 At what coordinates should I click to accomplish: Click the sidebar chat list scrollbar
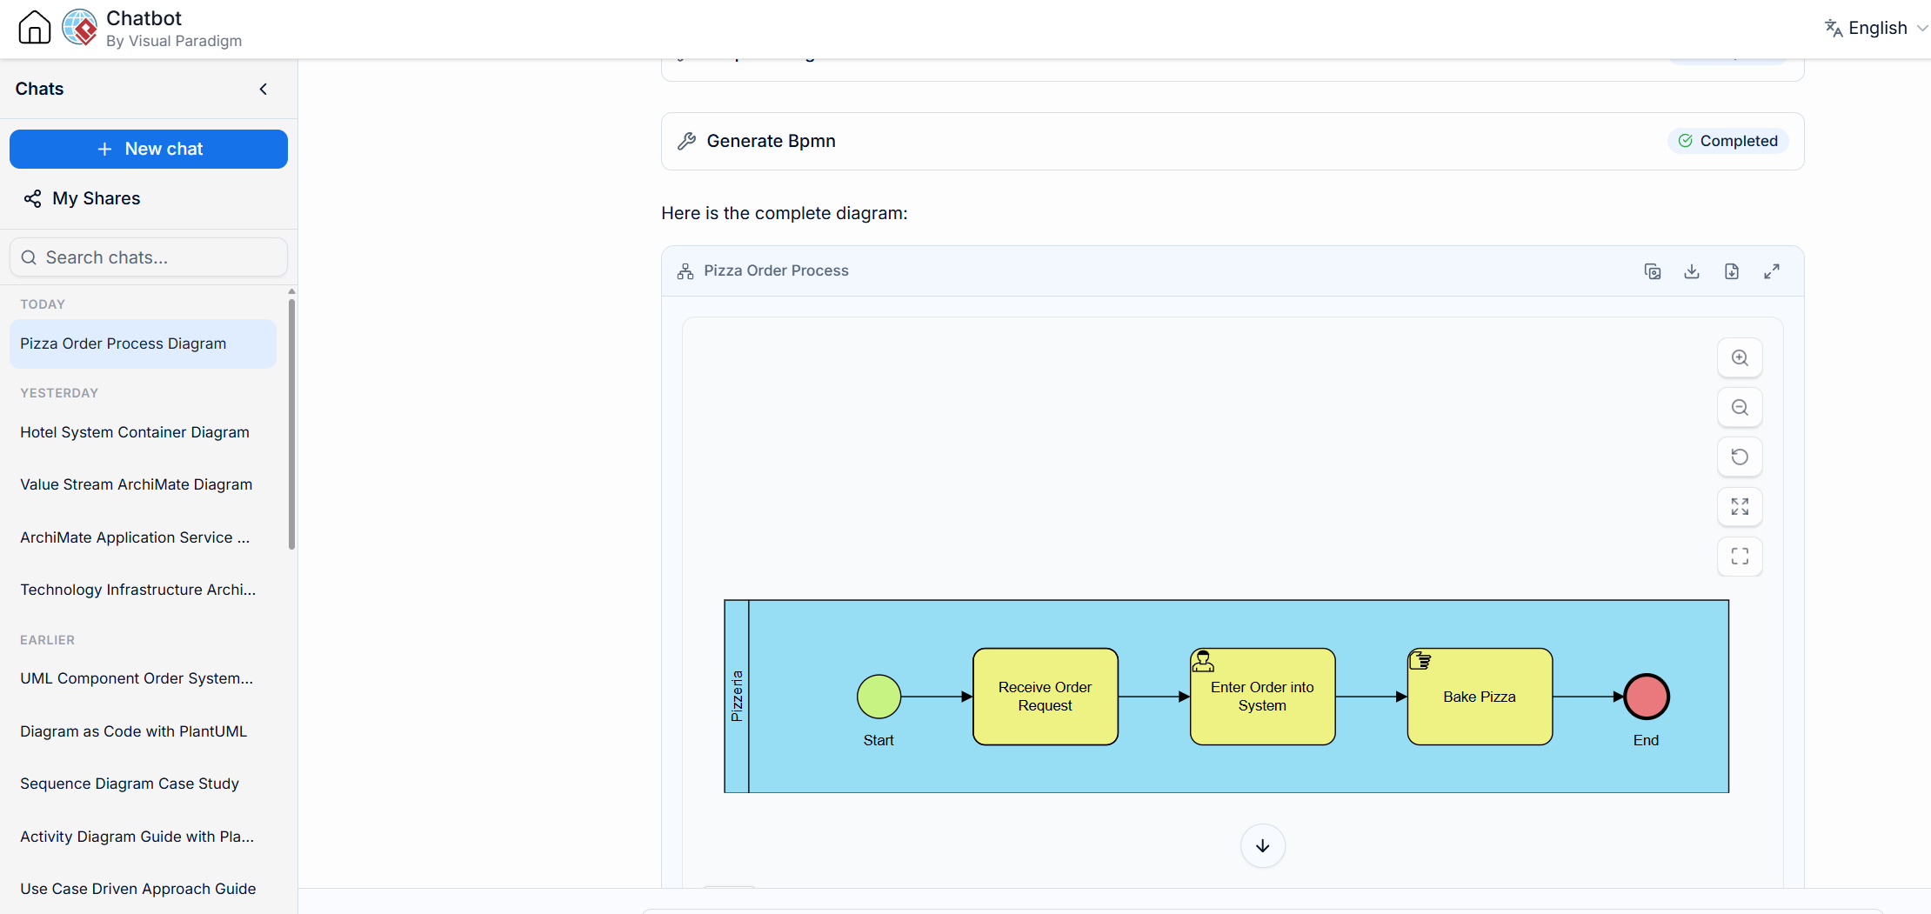coord(291,424)
